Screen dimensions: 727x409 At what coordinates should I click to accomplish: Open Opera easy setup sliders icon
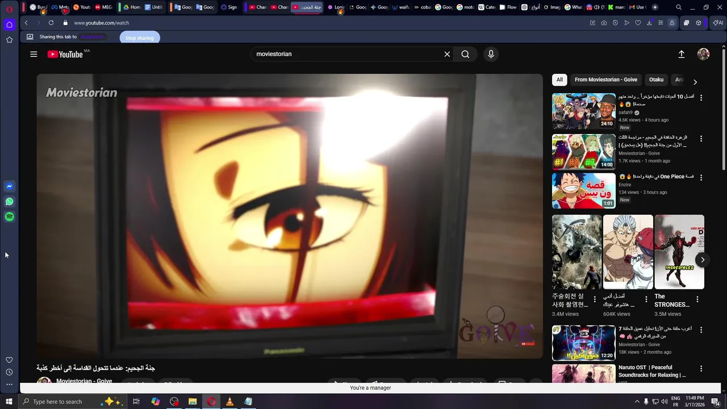click(661, 23)
